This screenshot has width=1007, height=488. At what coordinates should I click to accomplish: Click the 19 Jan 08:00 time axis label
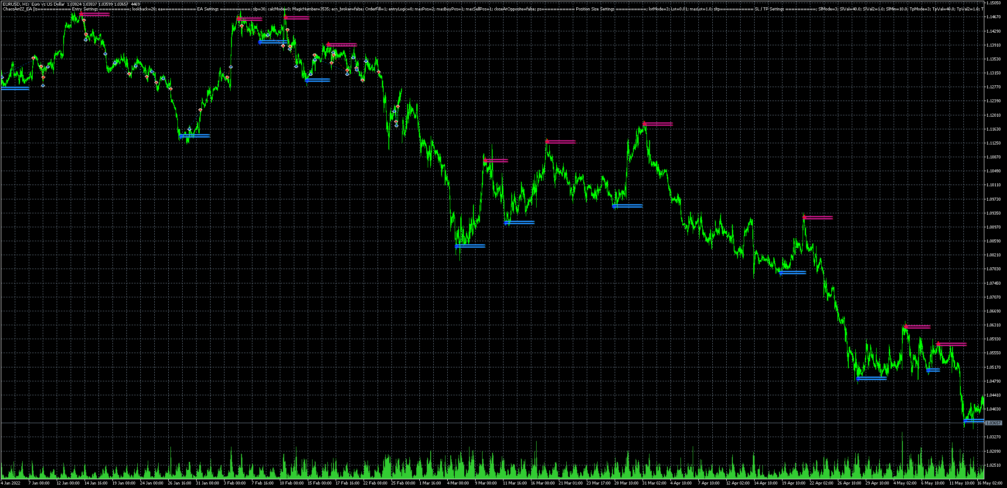click(x=124, y=483)
